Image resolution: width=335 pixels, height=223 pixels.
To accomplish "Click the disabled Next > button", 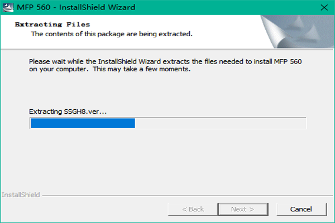I will pos(243,210).
